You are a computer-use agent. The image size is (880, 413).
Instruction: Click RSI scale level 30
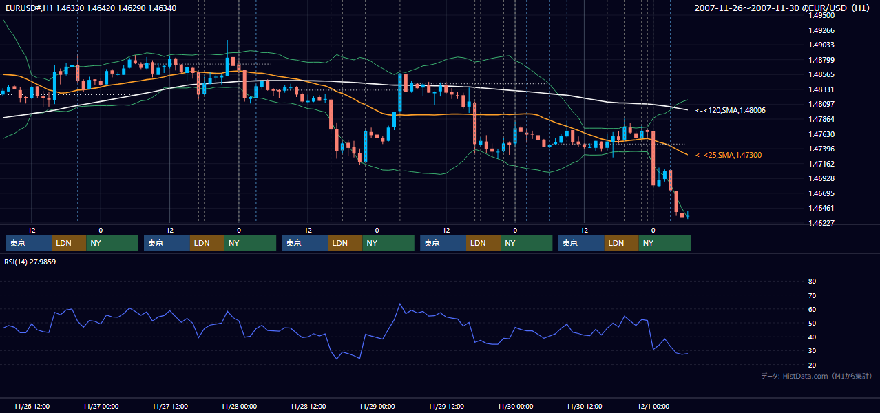click(812, 351)
